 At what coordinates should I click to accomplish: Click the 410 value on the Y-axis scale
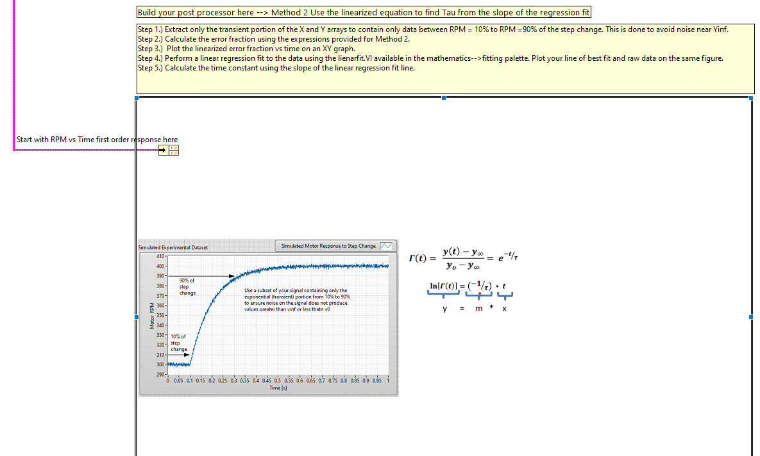pos(161,257)
